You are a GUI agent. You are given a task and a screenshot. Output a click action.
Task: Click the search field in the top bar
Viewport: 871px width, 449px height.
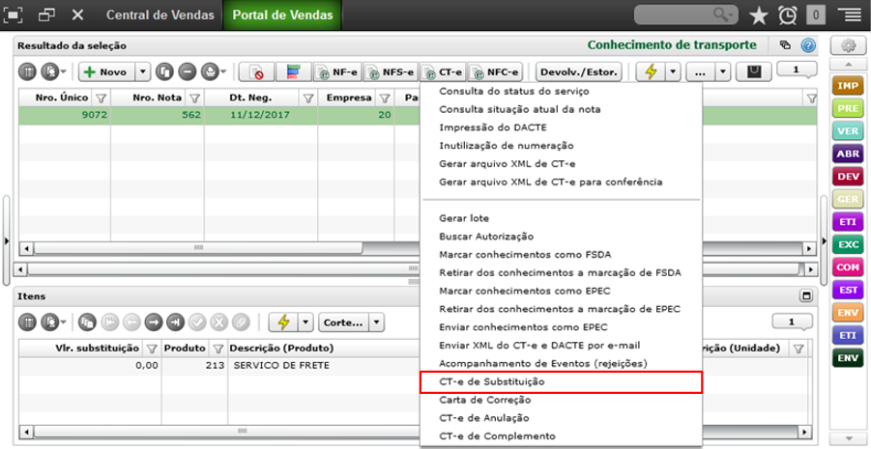pos(686,15)
